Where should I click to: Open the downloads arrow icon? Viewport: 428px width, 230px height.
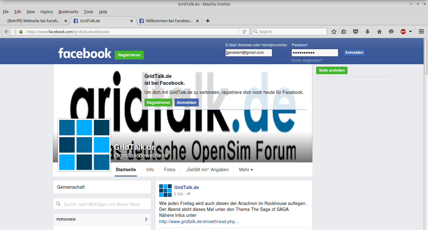[x=368, y=32]
